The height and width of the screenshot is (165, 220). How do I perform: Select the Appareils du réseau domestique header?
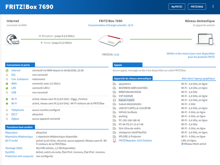tap(132, 78)
